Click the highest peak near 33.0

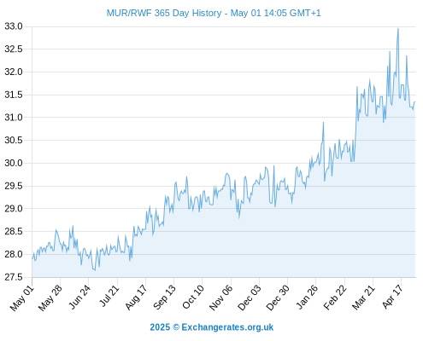tap(398, 29)
